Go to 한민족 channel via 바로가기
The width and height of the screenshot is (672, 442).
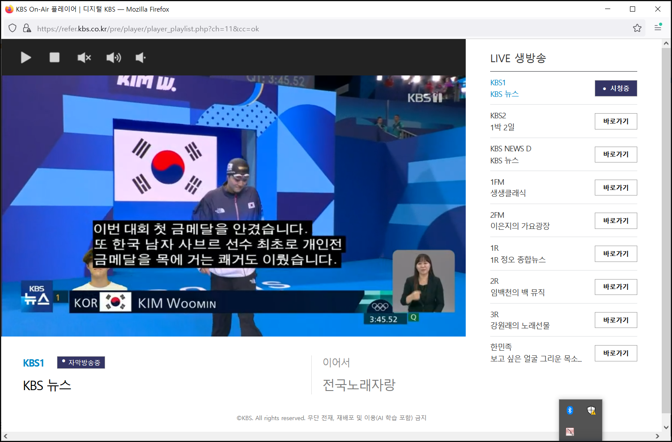point(616,353)
